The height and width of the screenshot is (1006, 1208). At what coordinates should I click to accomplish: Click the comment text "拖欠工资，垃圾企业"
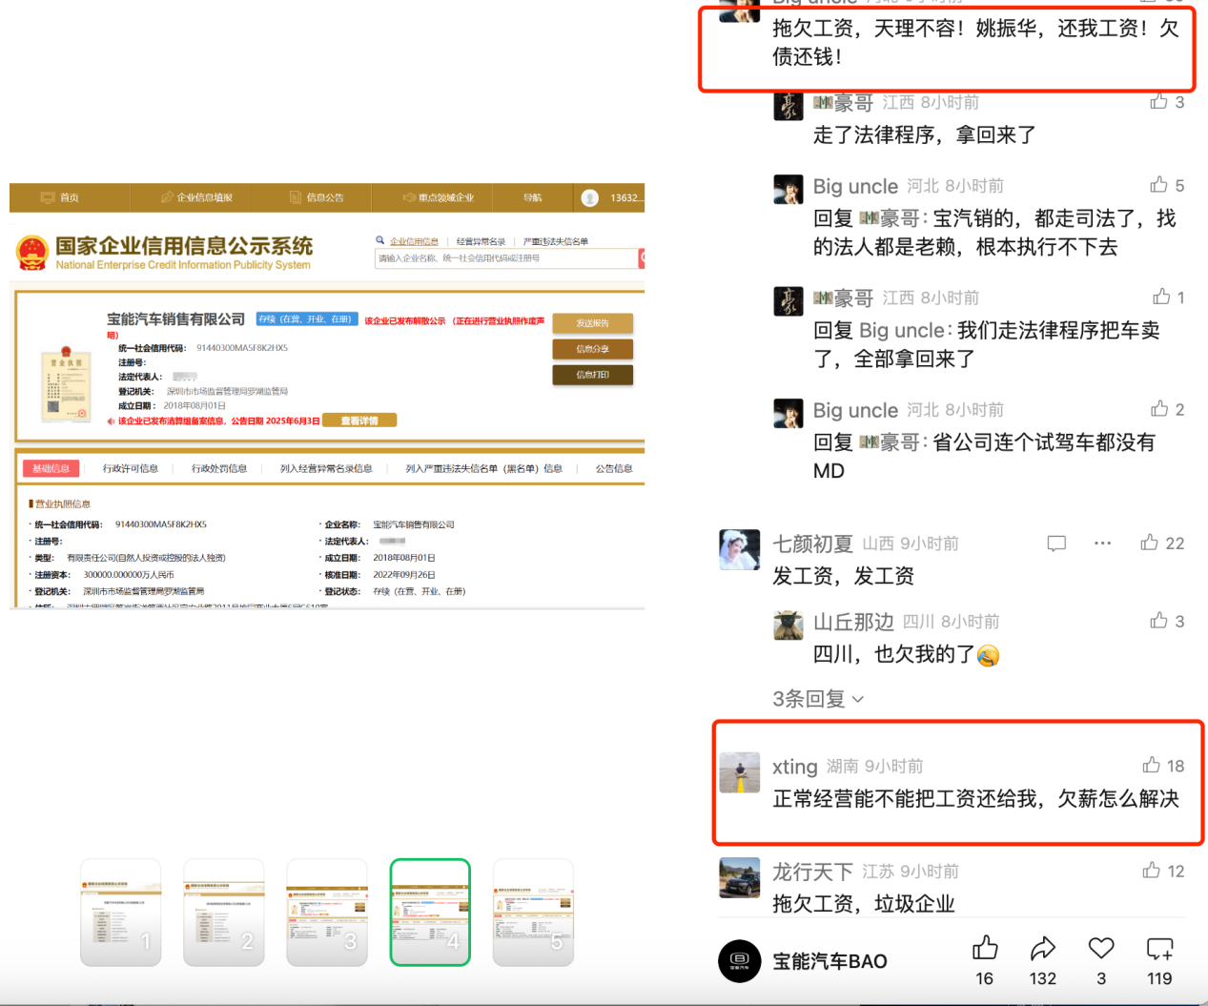click(x=864, y=903)
